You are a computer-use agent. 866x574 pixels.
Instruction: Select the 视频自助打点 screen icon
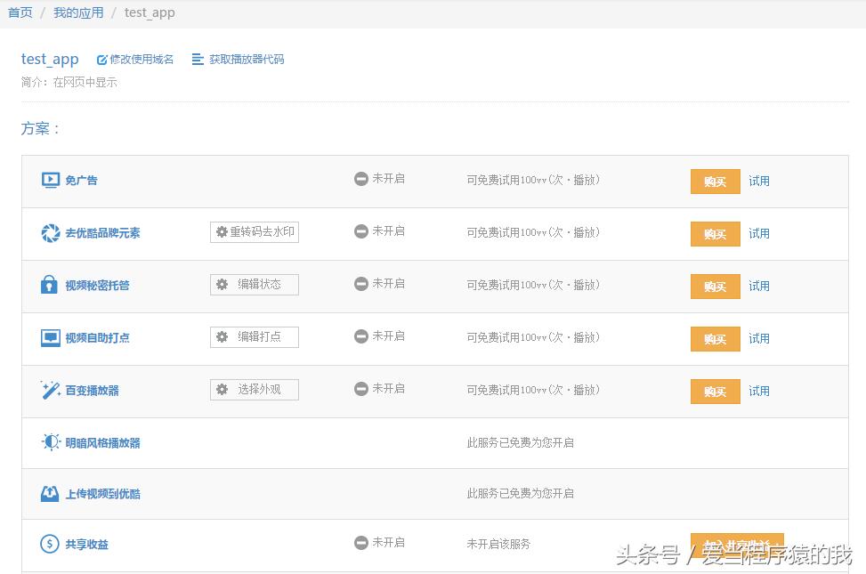point(52,337)
